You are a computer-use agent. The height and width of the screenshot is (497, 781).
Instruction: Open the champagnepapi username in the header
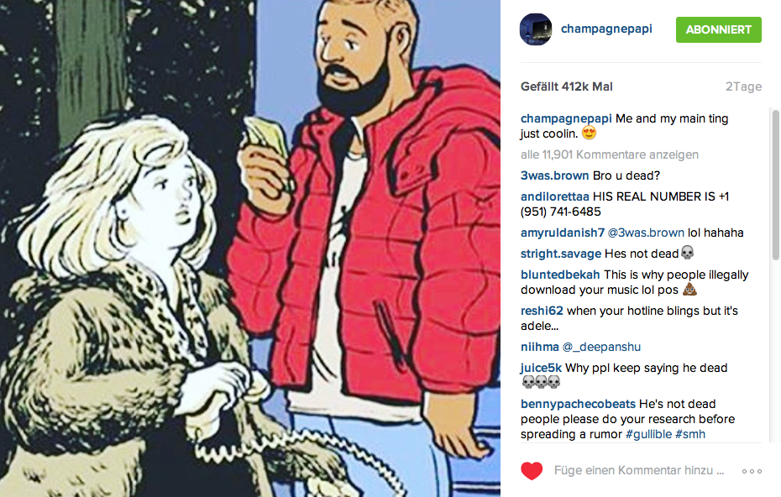(x=606, y=29)
